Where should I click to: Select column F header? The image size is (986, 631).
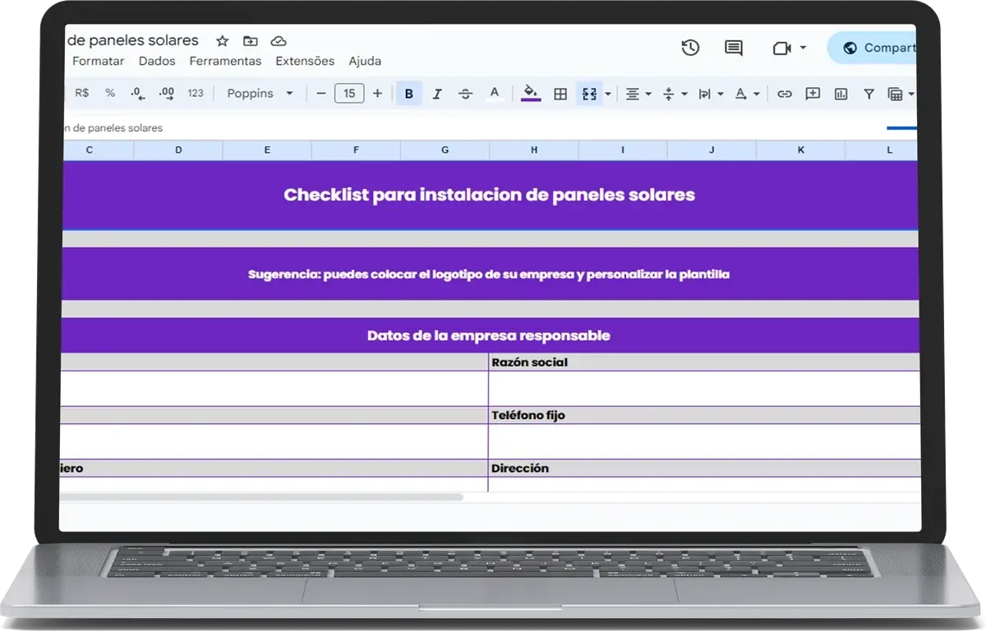tap(356, 150)
